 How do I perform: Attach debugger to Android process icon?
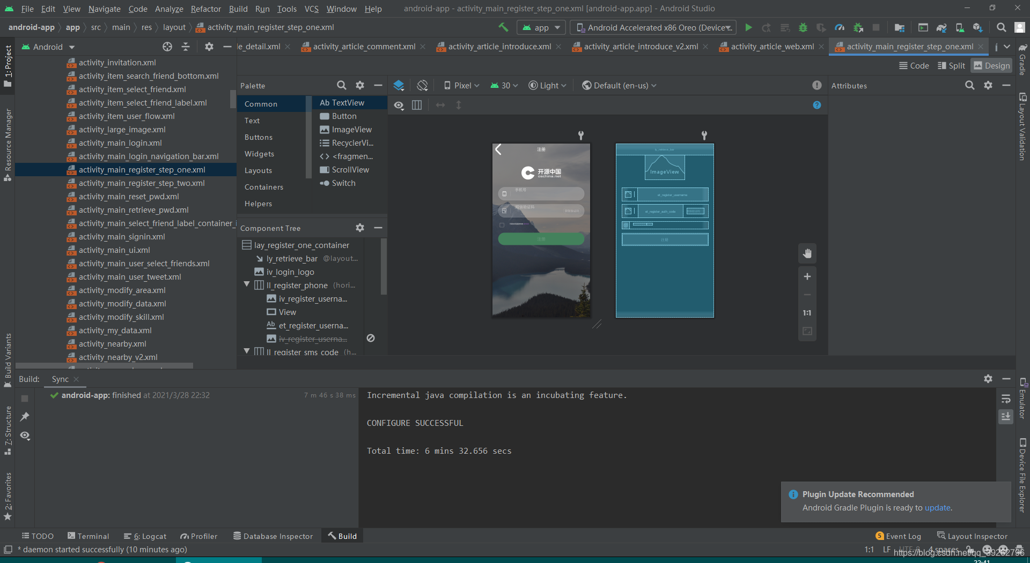click(858, 27)
